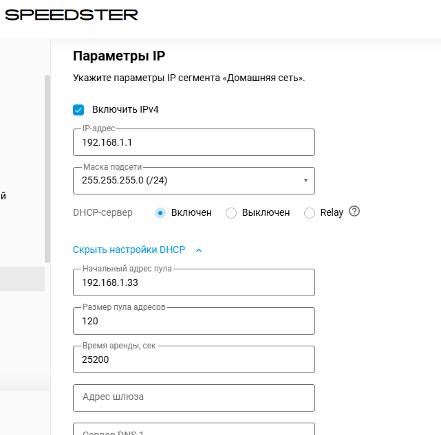
Task: Click the empty Адрес шлюза field
Action: pyautogui.click(x=194, y=398)
